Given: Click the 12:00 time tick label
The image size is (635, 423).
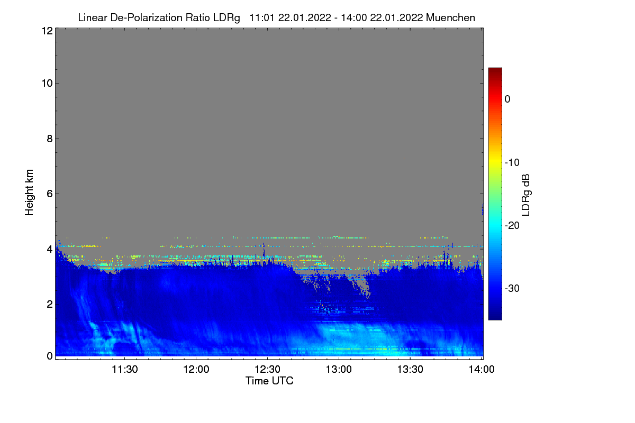Looking at the screenshot, I should (x=196, y=370).
